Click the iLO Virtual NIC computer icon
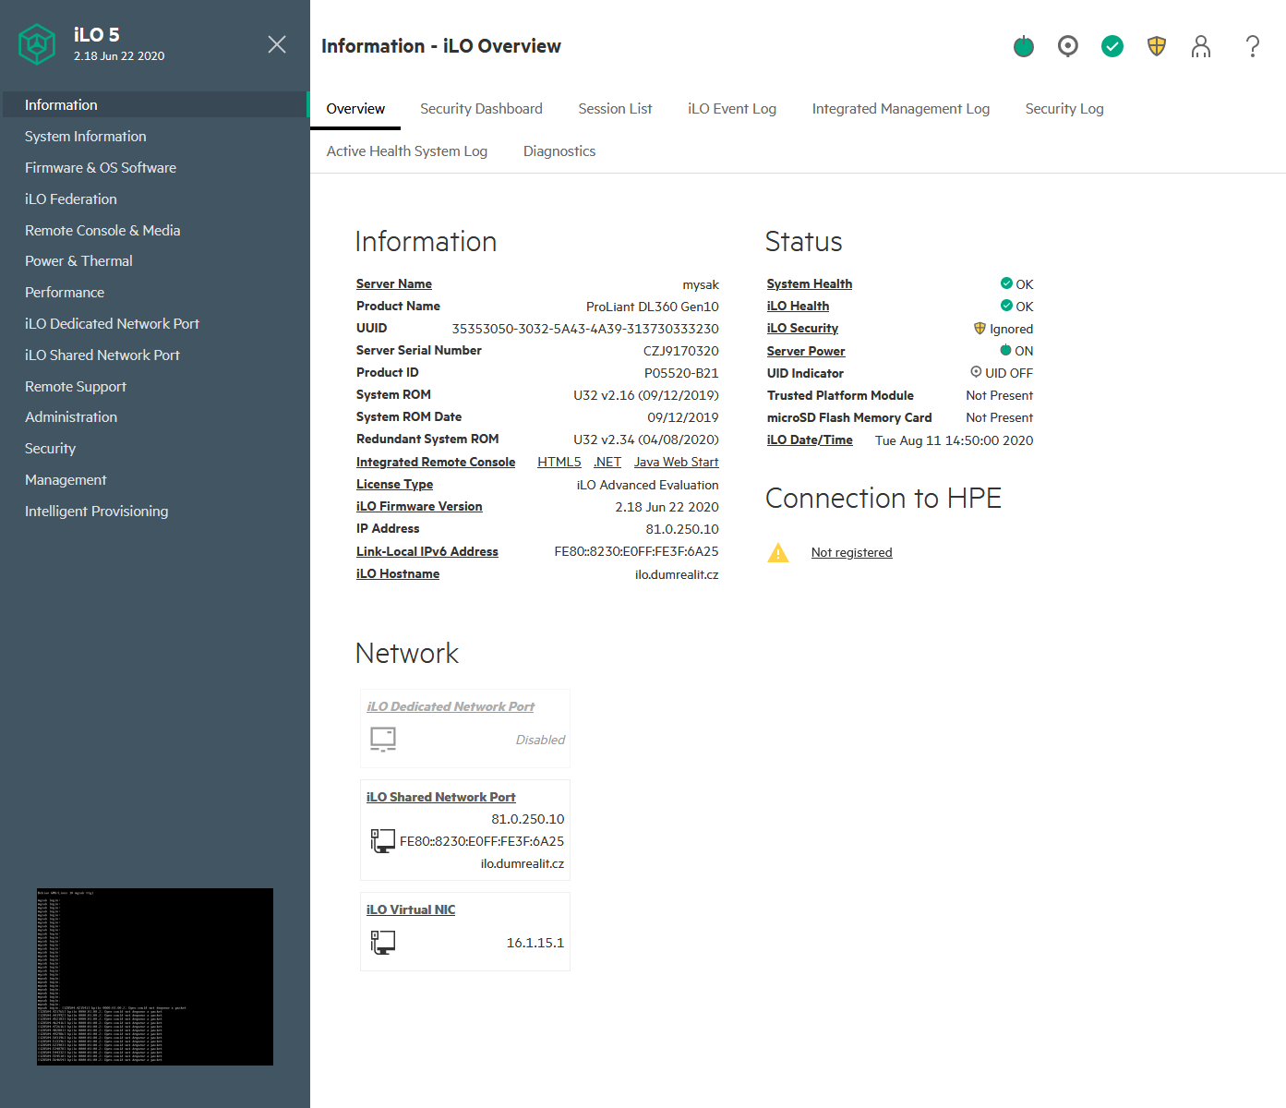The height and width of the screenshot is (1108, 1286). pos(382,942)
